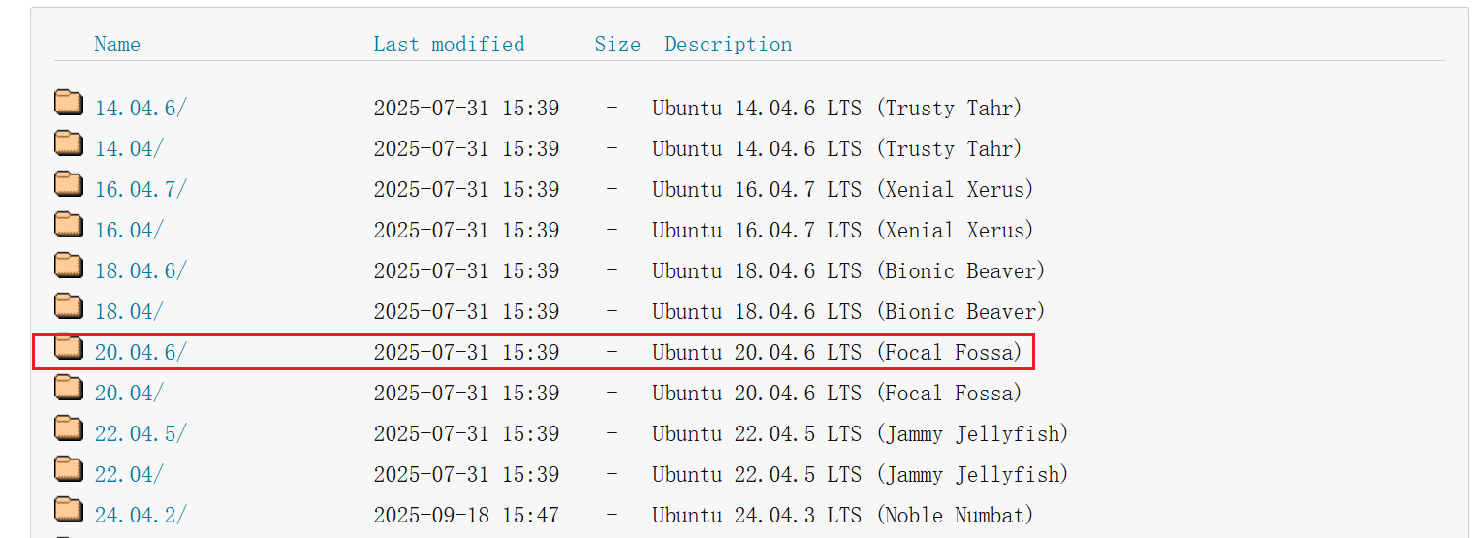Screen dimensions: 1478x538
Task: Click the folder icon beside 16.04/
Action: click(x=68, y=225)
